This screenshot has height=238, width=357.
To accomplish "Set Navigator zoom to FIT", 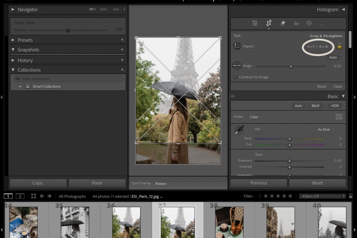I will point(92,9).
